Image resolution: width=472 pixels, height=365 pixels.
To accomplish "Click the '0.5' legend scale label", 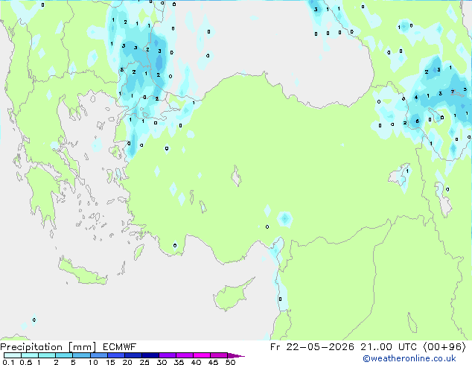I will point(25,362).
